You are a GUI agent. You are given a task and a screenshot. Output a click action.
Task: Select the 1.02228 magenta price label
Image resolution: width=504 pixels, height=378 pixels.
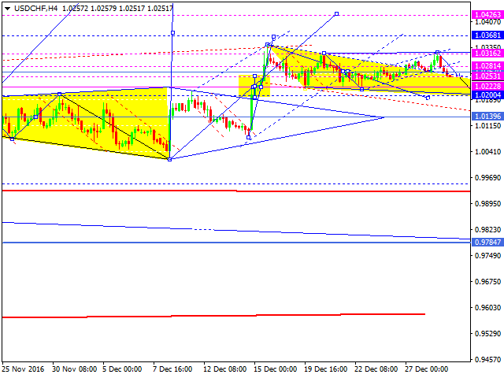tap(487, 87)
